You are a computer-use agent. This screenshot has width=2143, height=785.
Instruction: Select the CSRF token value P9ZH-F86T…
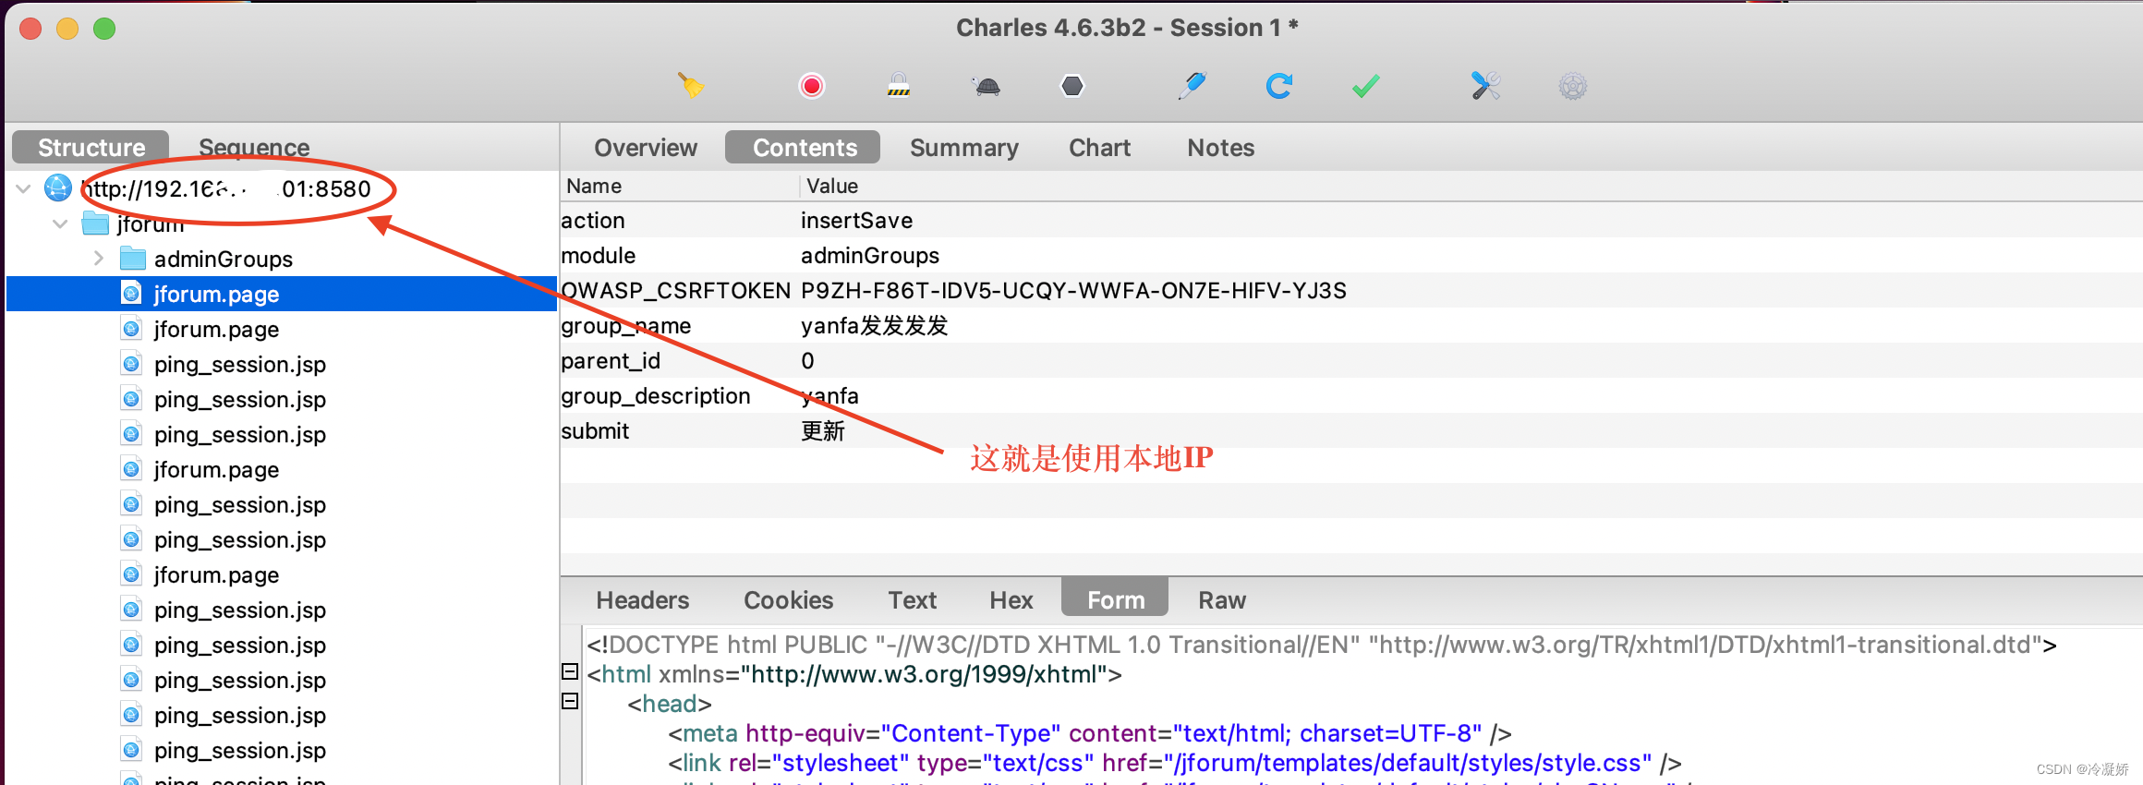1073,291
